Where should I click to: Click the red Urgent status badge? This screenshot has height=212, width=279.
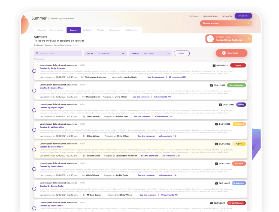point(238,65)
